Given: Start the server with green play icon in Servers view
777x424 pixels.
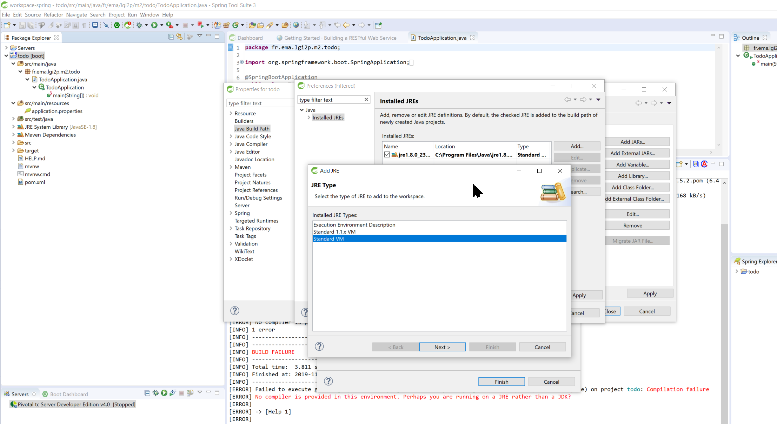Looking at the screenshot, I should (164, 393).
